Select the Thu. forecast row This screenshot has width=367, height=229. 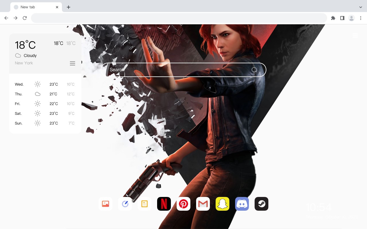point(45,94)
